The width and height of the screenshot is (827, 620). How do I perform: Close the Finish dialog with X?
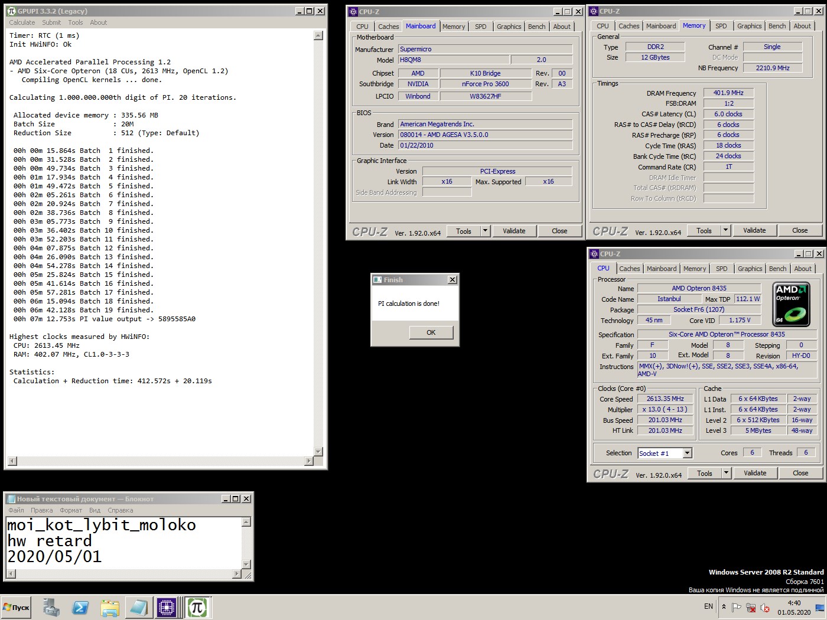(x=452, y=280)
